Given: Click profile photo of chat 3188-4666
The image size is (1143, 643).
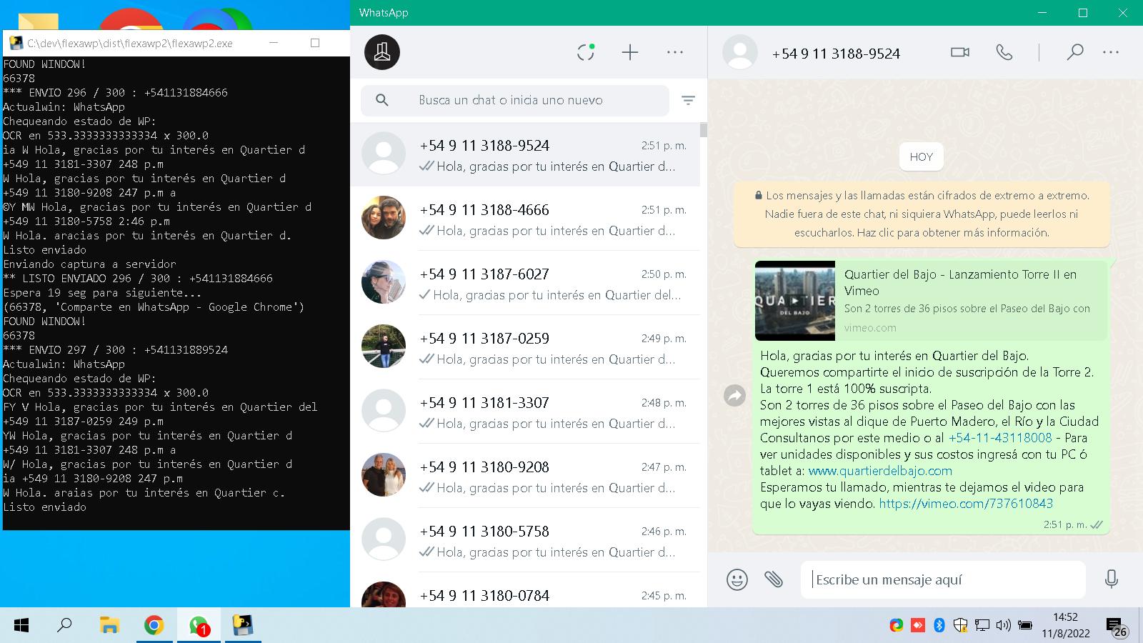Looking at the screenshot, I should click(x=384, y=218).
